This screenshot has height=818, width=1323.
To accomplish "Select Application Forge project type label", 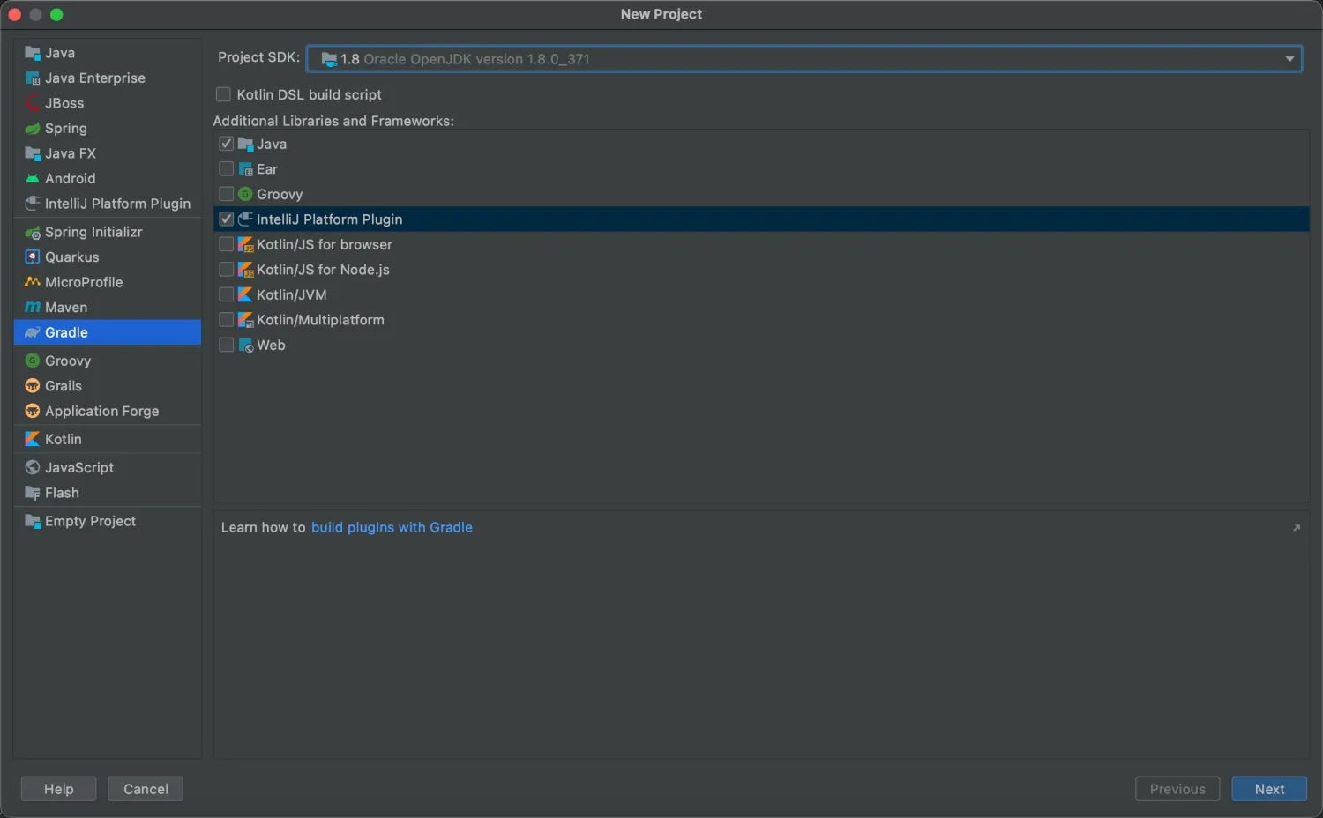I will (x=102, y=411).
